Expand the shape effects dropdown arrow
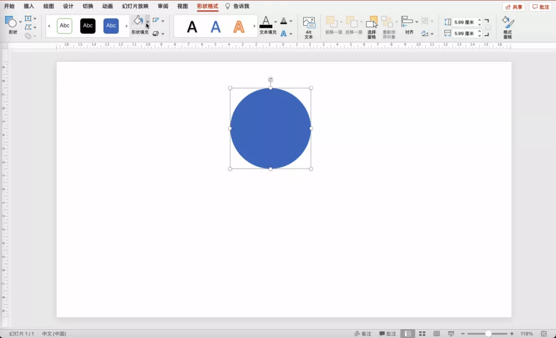556x338 pixels. 163,34
